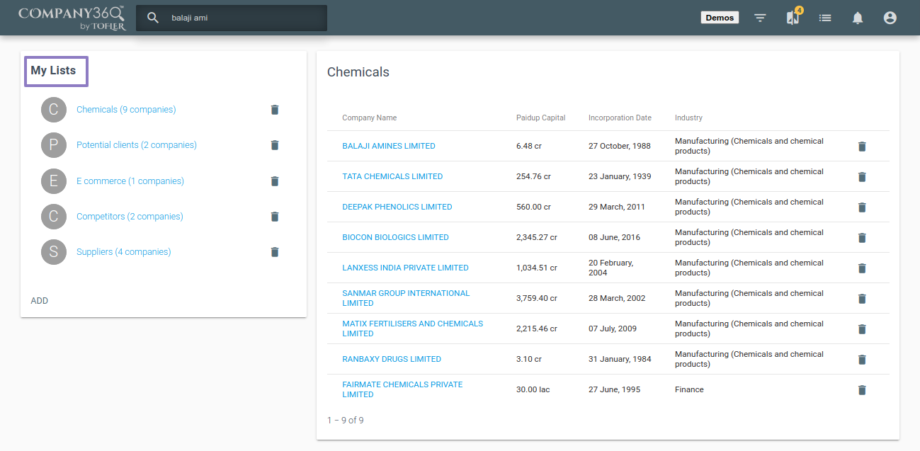Open the Potential clients (2 companies) list
Viewport: 920px width, 451px height.
click(137, 145)
